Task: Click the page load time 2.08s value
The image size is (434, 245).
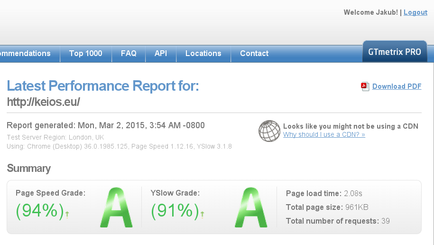Action: (x=353, y=193)
